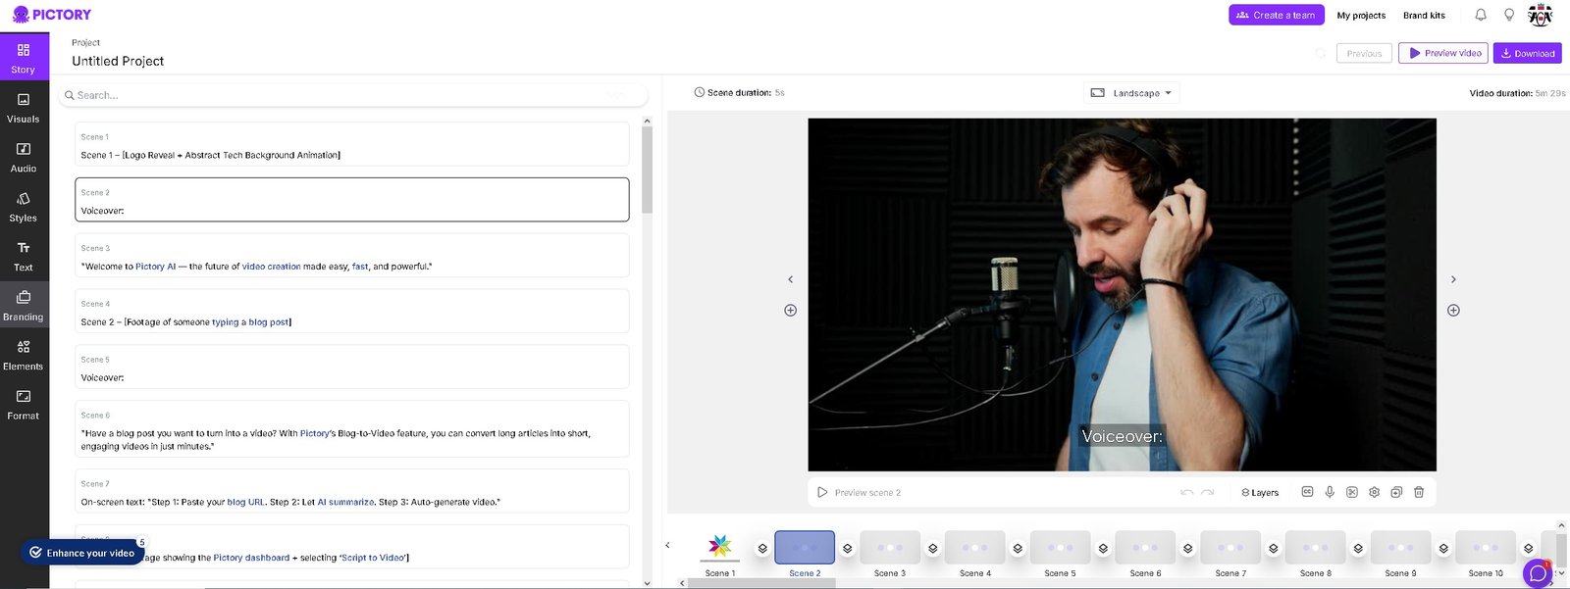
Task: Select the Scene 6 thumbnail in timeline
Action: 1145,547
